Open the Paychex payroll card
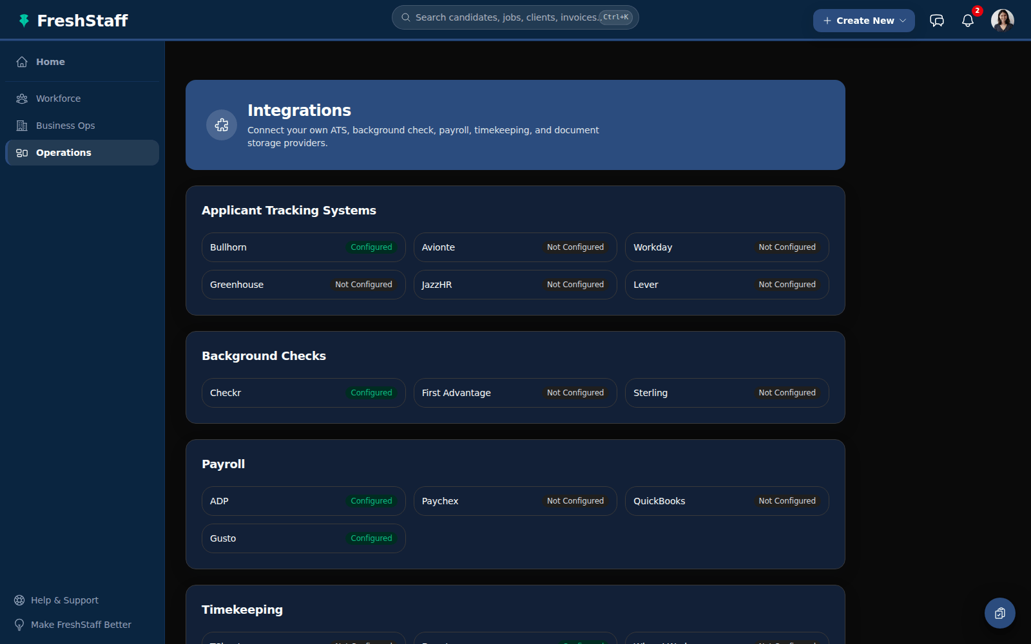1031x644 pixels. [515, 501]
